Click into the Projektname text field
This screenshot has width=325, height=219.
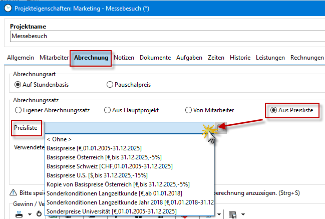165,37
